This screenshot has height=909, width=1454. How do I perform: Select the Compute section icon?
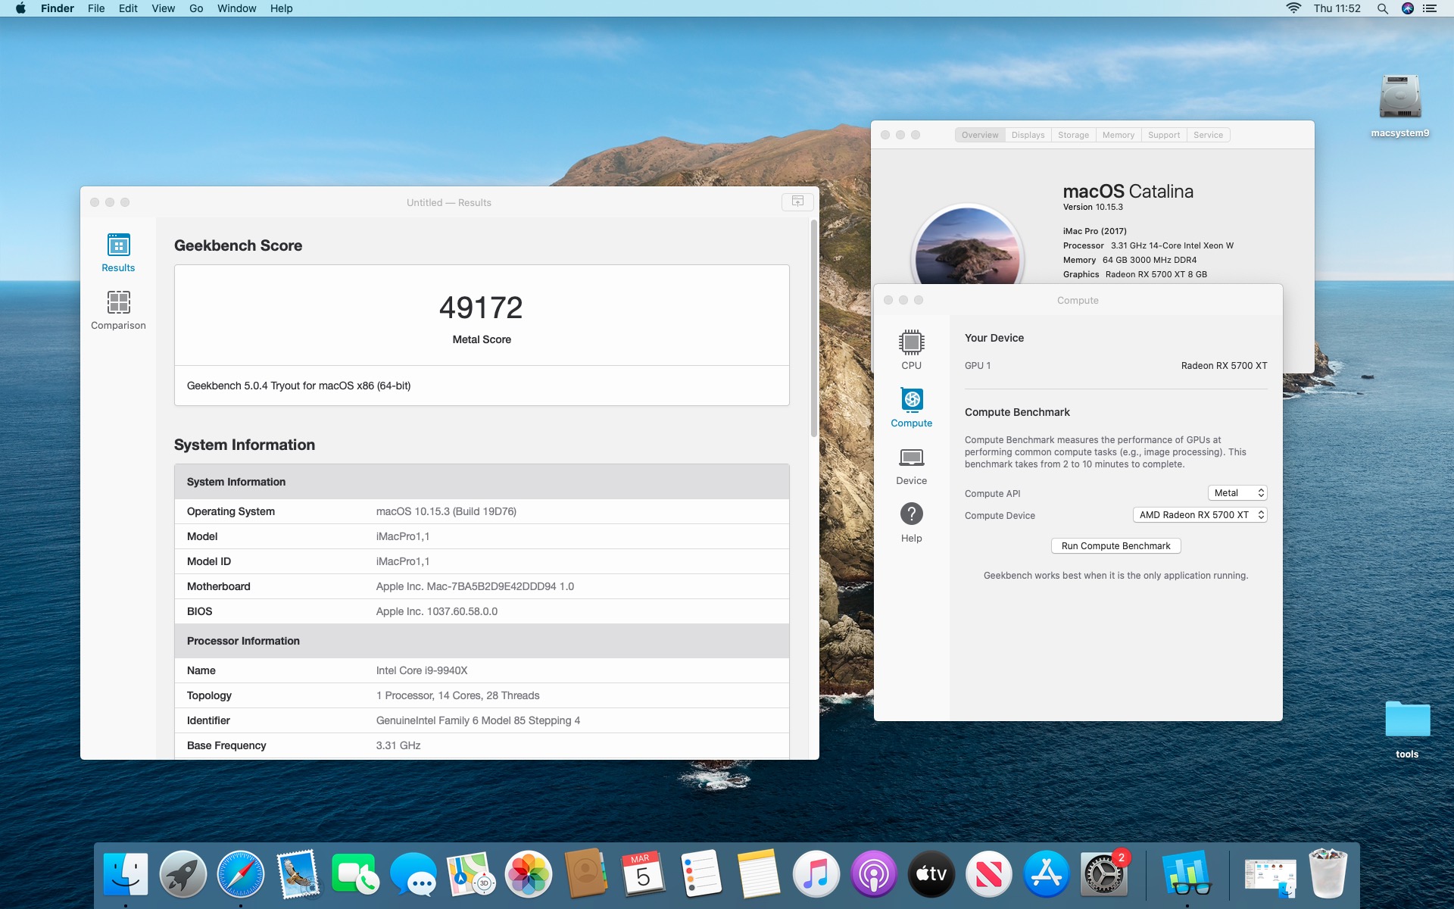pos(911,401)
